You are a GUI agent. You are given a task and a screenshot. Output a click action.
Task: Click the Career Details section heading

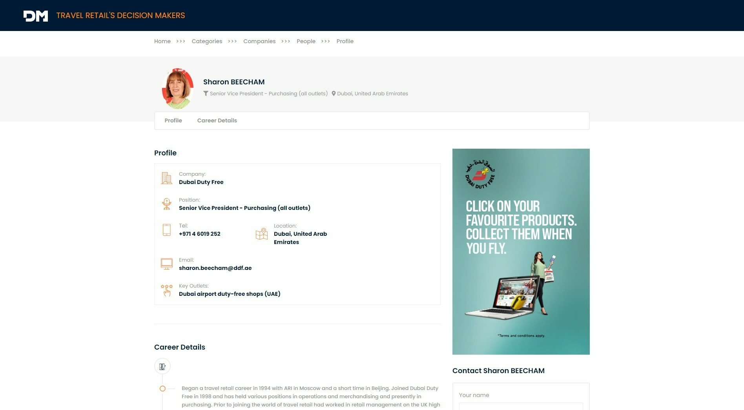pos(180,347)
